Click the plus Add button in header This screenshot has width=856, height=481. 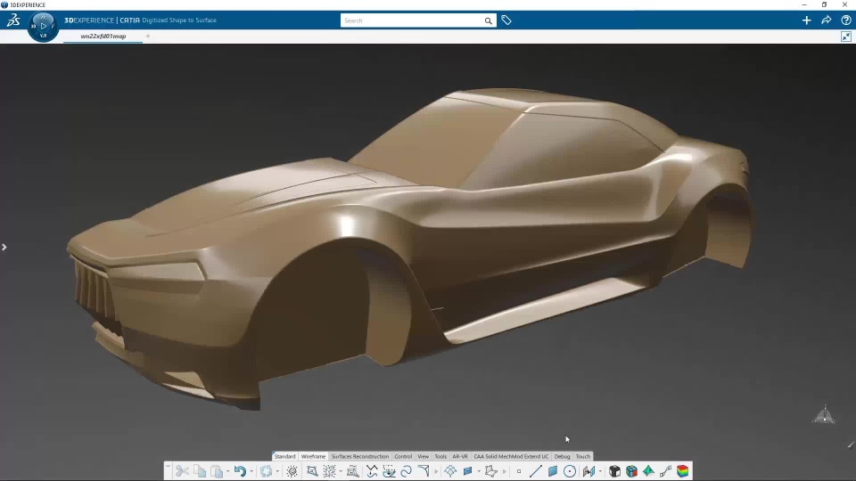click(x=806, y=20)
